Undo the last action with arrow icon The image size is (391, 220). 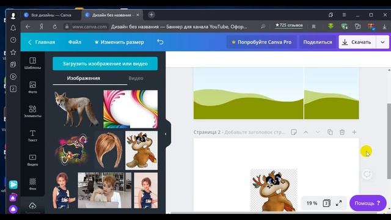click(160, 42)
